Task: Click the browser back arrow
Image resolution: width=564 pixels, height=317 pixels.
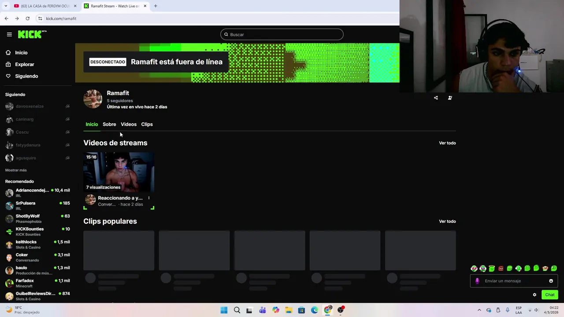Action: click(6, 18)
